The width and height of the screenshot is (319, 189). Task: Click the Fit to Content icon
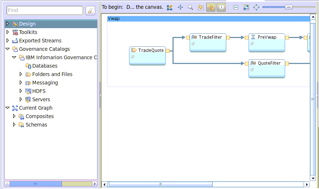256,7
